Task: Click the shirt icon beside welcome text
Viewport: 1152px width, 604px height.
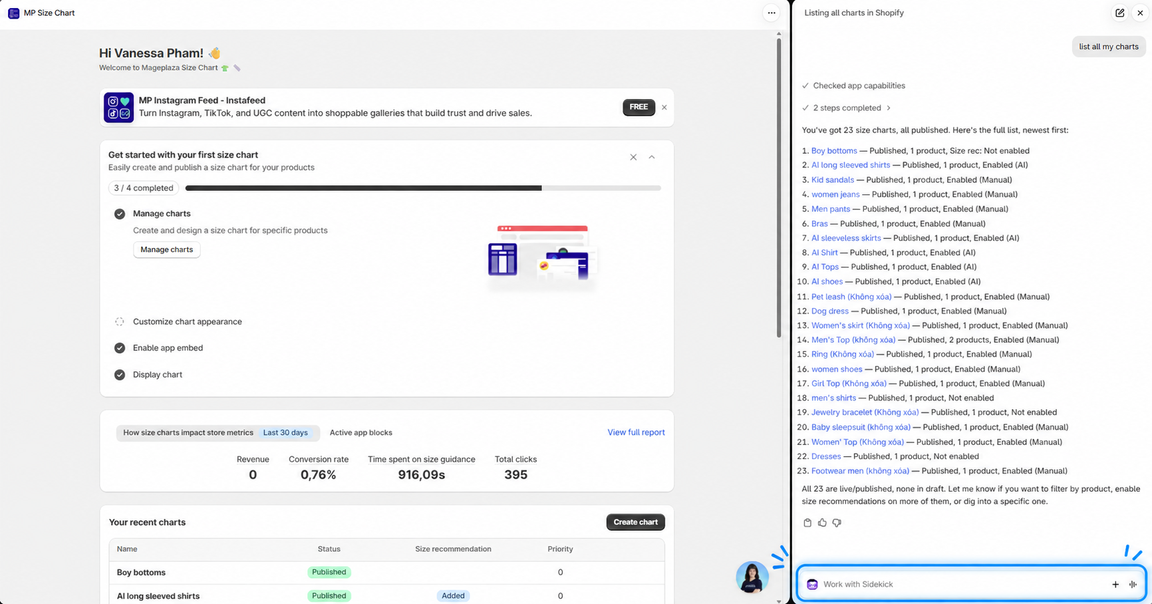Action: [225, 68]
